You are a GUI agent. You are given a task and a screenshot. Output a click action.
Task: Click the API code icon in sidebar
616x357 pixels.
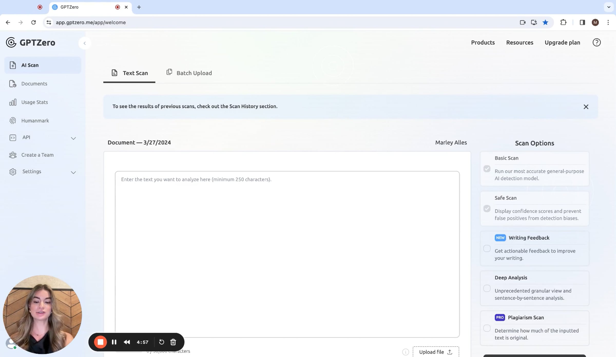pos(13,138)
